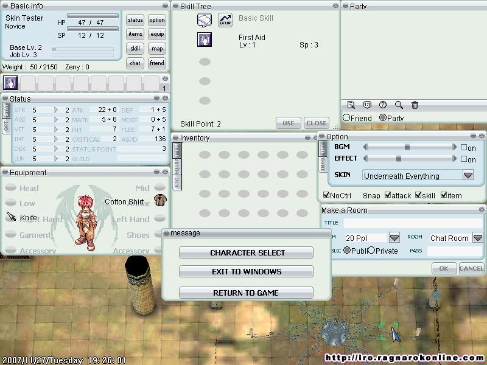Image resolution: width=487 pixels, height=365 pixels.
Task: Enable the BGM on checkbox
Action: click(464, 147)
